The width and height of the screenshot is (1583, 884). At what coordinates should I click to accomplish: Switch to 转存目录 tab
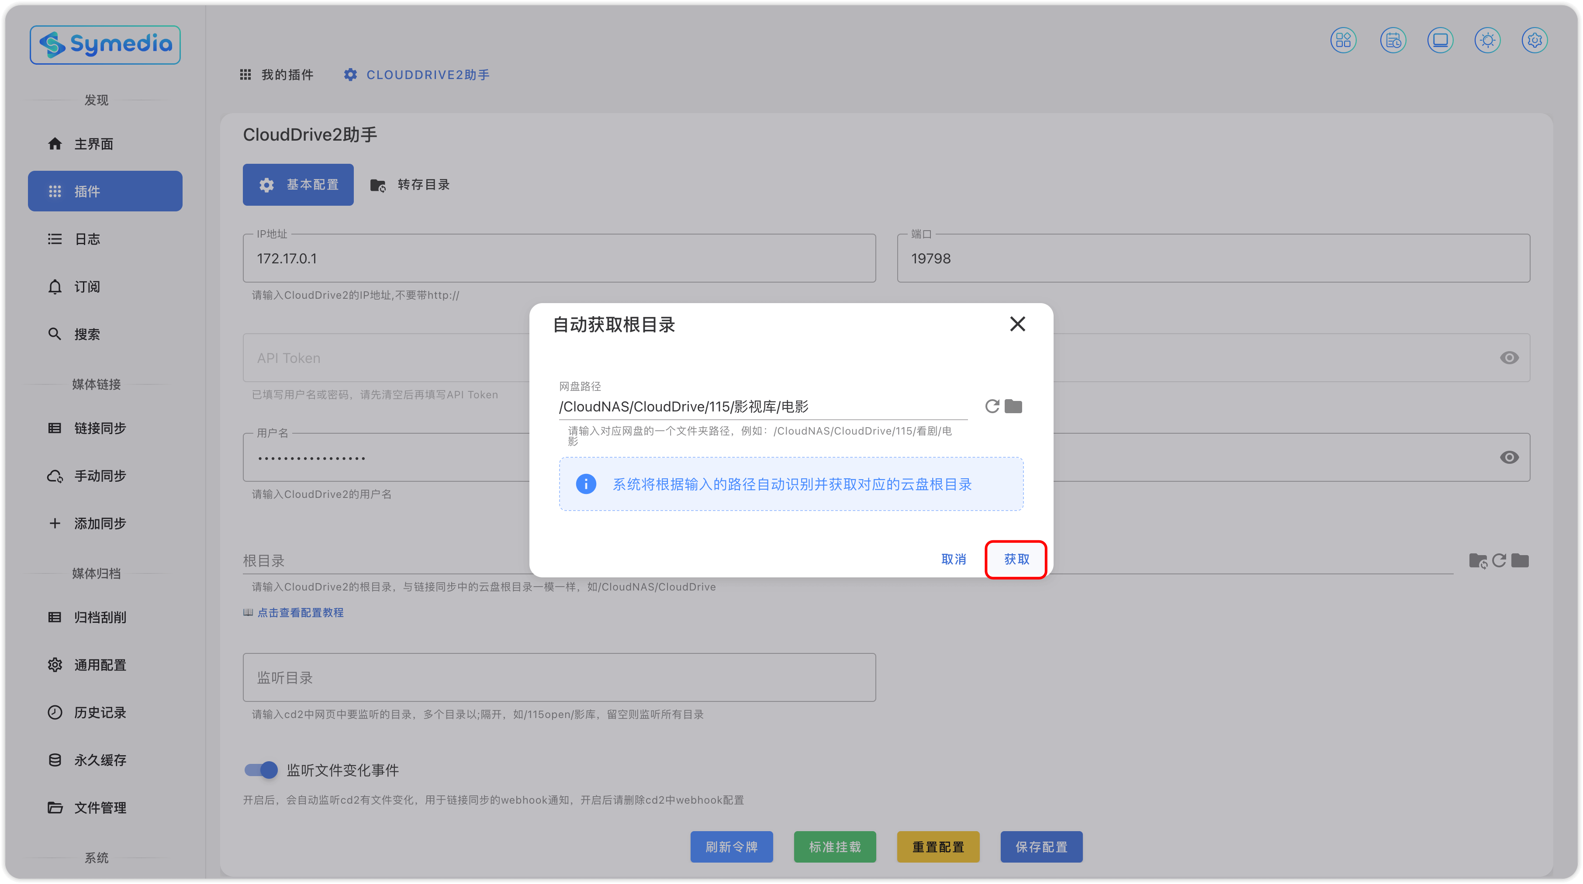coord(410,185)
